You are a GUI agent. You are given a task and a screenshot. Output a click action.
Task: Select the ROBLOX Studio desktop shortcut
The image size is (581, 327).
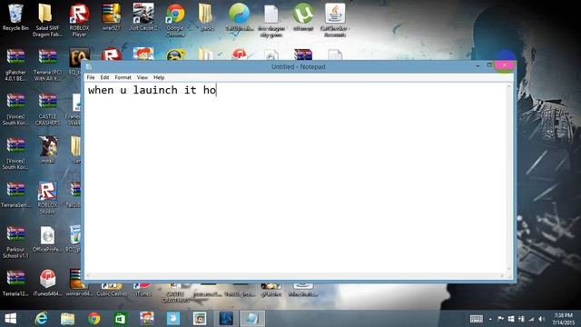click(47, 198)
